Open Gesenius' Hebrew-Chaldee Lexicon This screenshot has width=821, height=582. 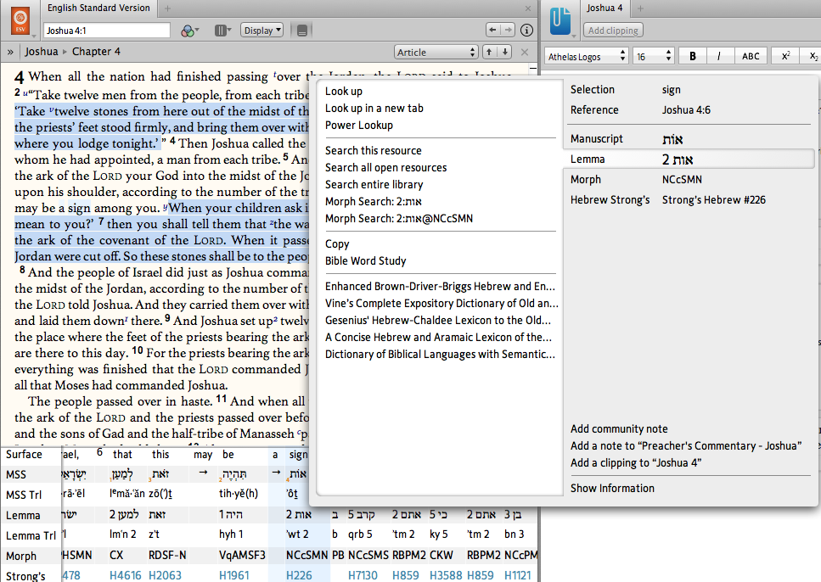(438, 320)
